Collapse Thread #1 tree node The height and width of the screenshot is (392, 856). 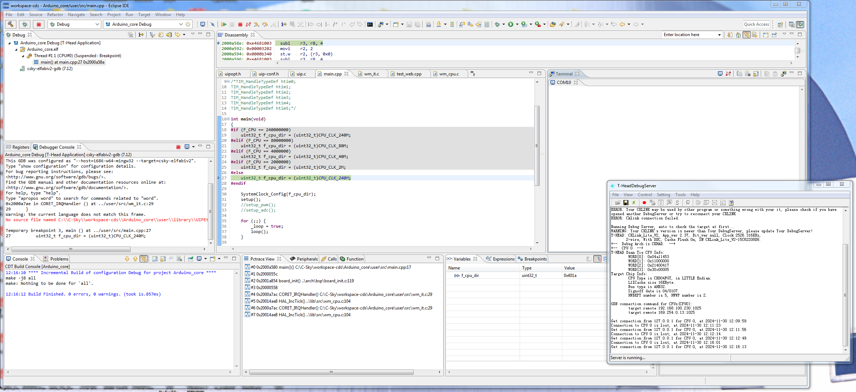(x=23, y=56)
